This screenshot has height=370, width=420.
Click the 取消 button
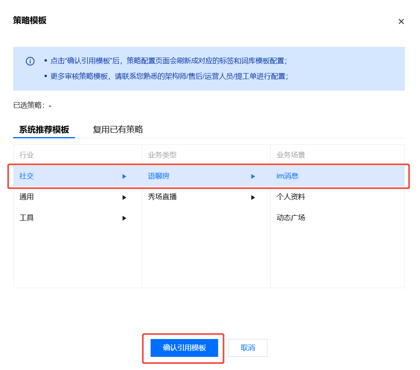point(248,348)
